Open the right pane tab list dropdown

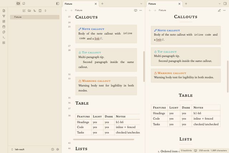coord(219,4)
